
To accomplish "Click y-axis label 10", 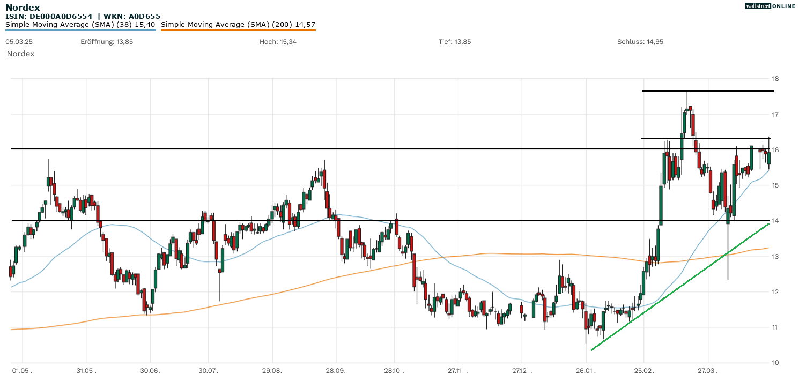I will point(775,363).
